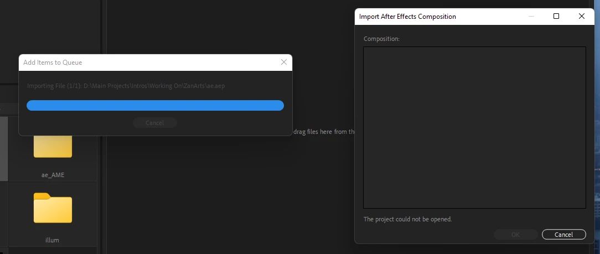Screen dimensions: 600x254
Task: Click inside the empty Composition list box
Action: 474,127
